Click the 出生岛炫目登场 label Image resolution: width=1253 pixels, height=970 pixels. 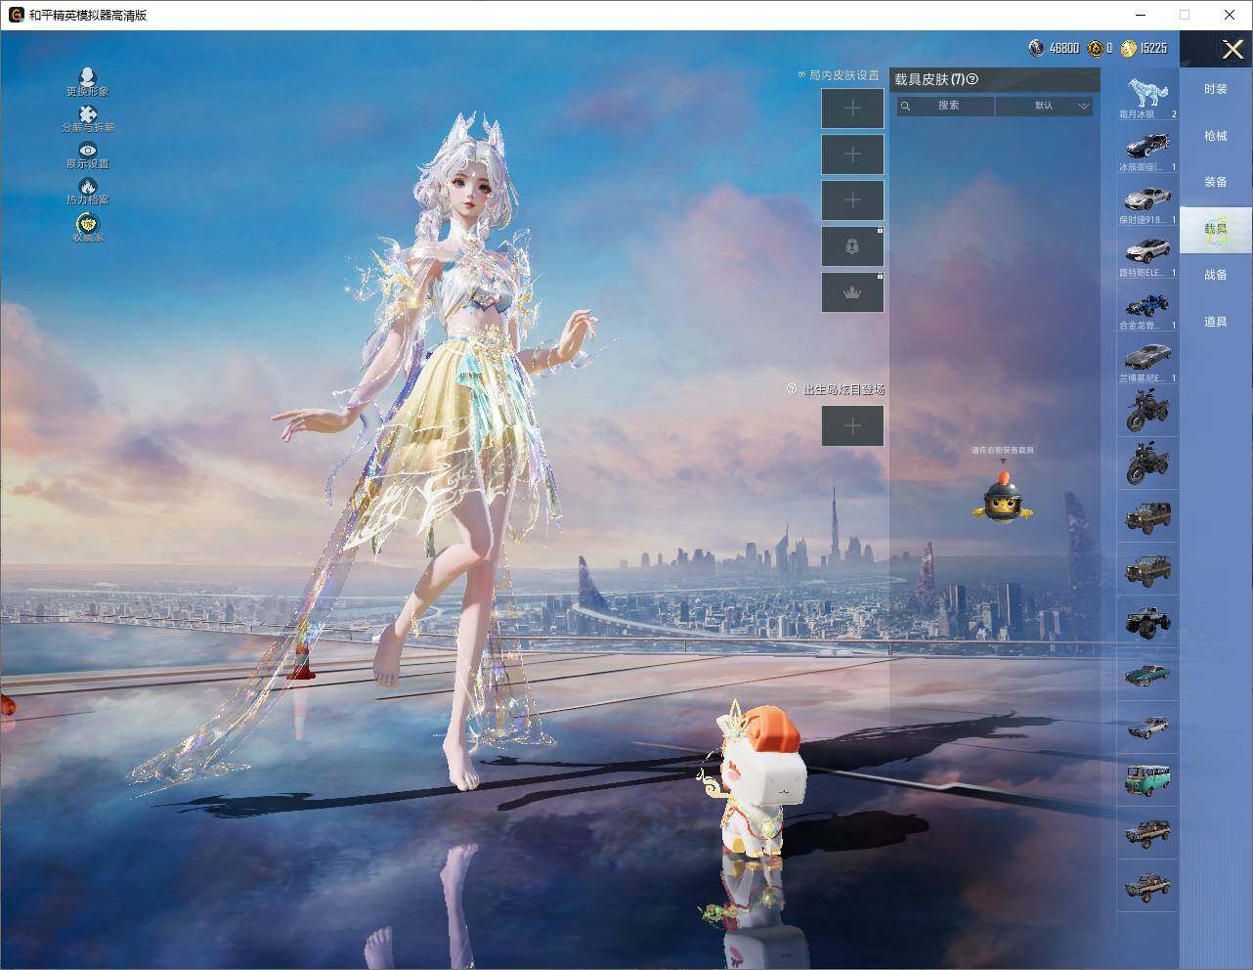pos(843,389)
